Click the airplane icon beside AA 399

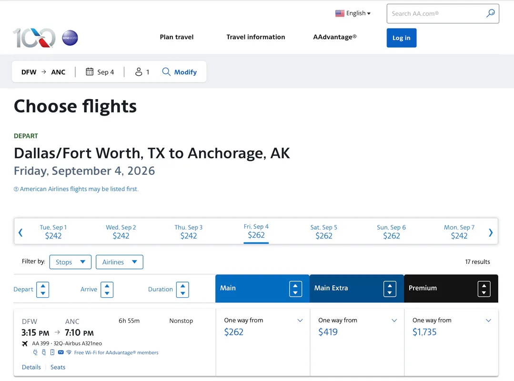coord(25,343)
